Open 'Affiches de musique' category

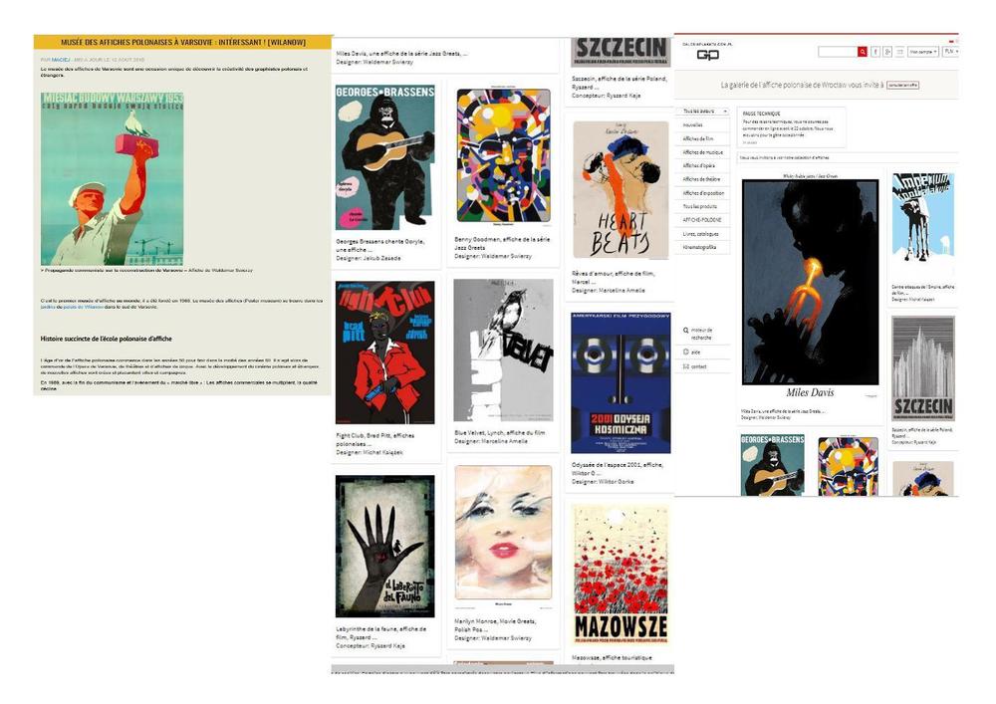(702, 152)
